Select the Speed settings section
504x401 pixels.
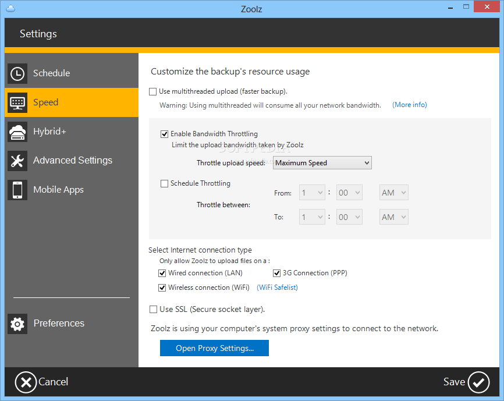pos(72,102)
